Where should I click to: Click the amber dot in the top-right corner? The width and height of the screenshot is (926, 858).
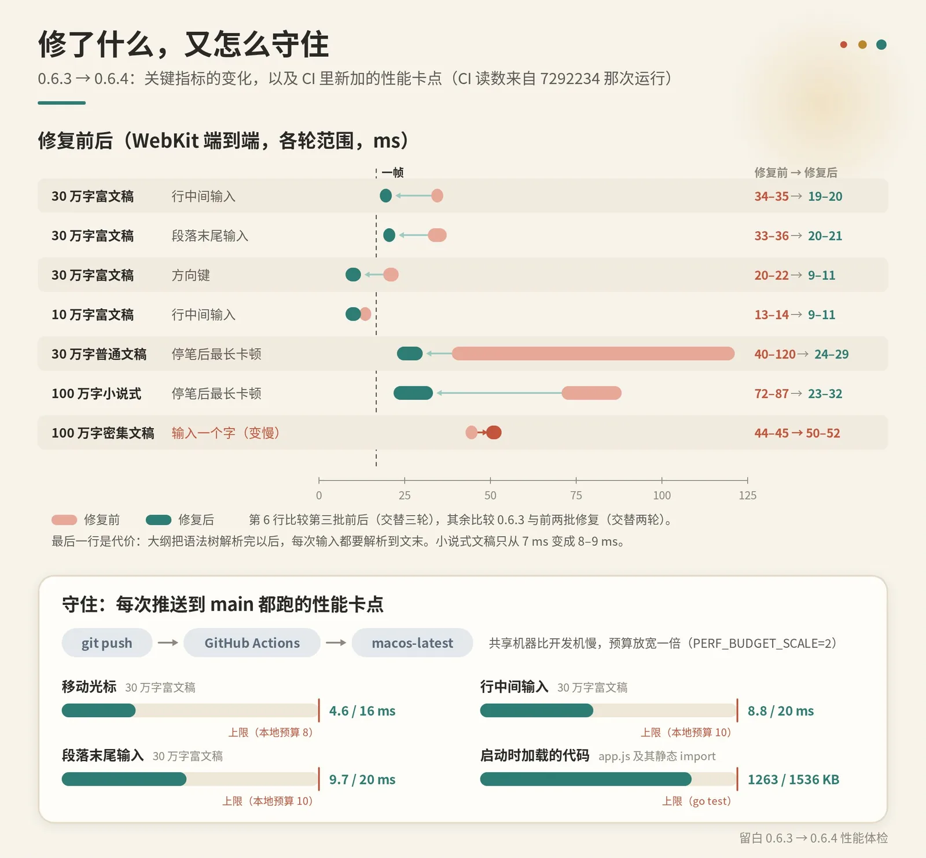(862, 45)
